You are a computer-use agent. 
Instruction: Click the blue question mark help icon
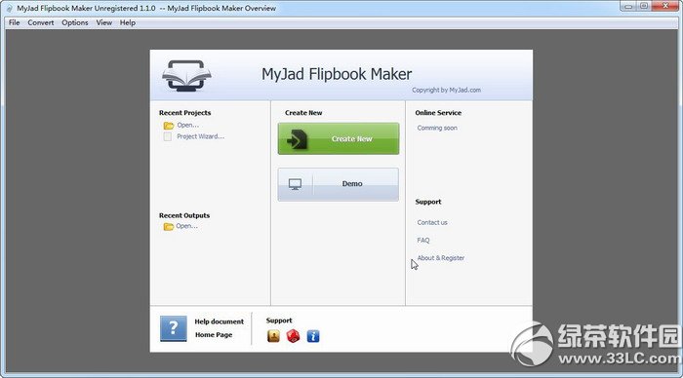point(173,328)
